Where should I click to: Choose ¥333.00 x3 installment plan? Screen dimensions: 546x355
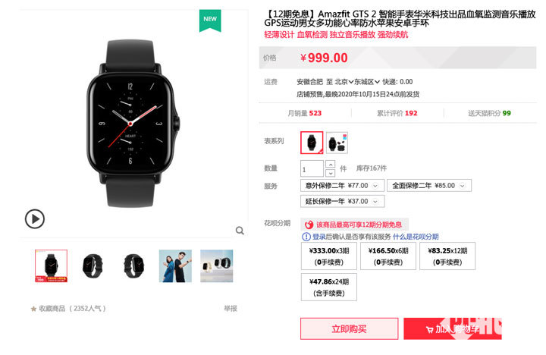pyautogui.click(x=328, y=256)
